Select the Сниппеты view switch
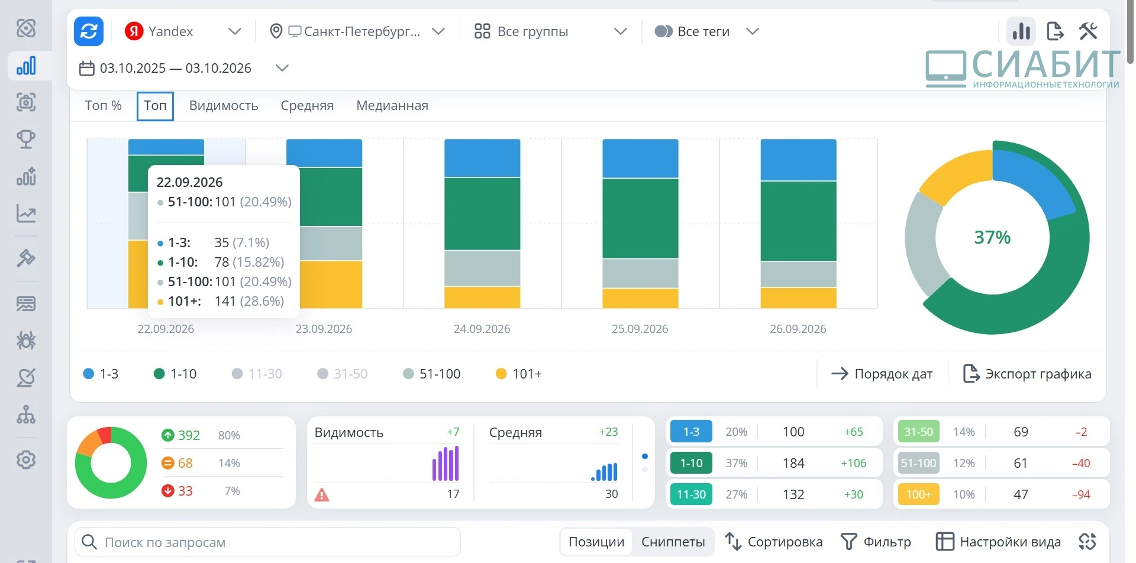The height and width of the screenshot is (563, 1136). point(673,542)
